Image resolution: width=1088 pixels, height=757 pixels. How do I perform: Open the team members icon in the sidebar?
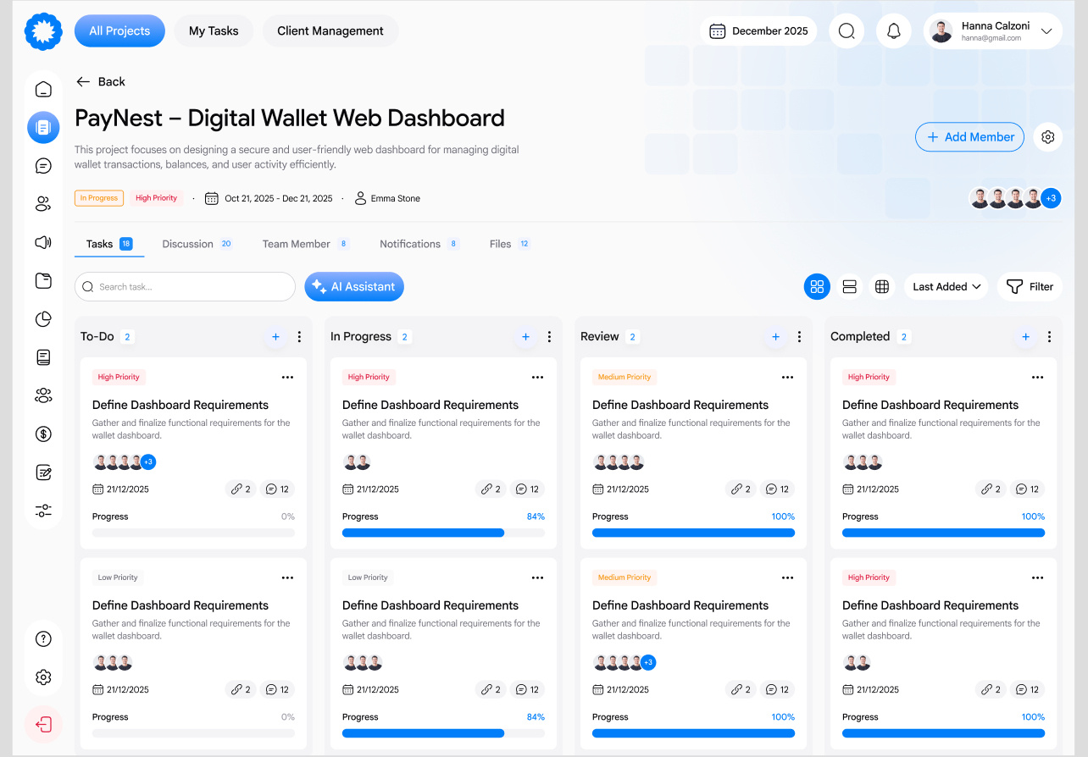(x=43, y=203)
